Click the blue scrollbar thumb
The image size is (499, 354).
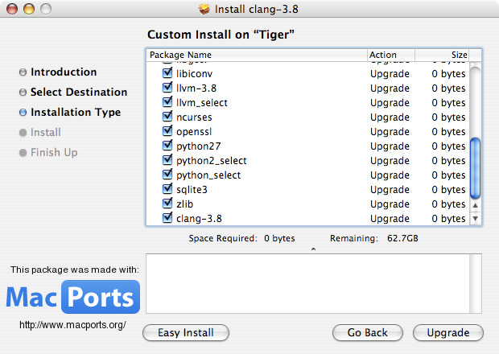(x=475, y=168)
